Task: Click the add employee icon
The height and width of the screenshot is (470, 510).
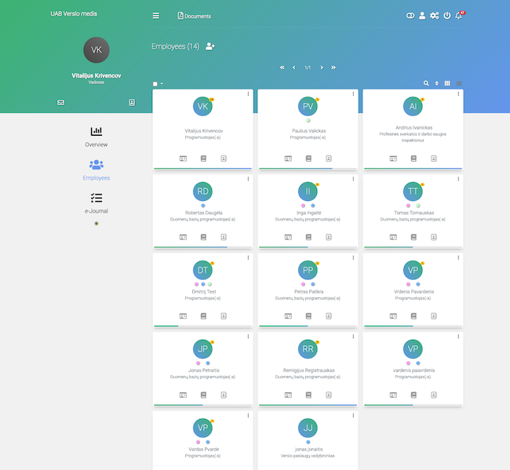Action: (210, 46)
